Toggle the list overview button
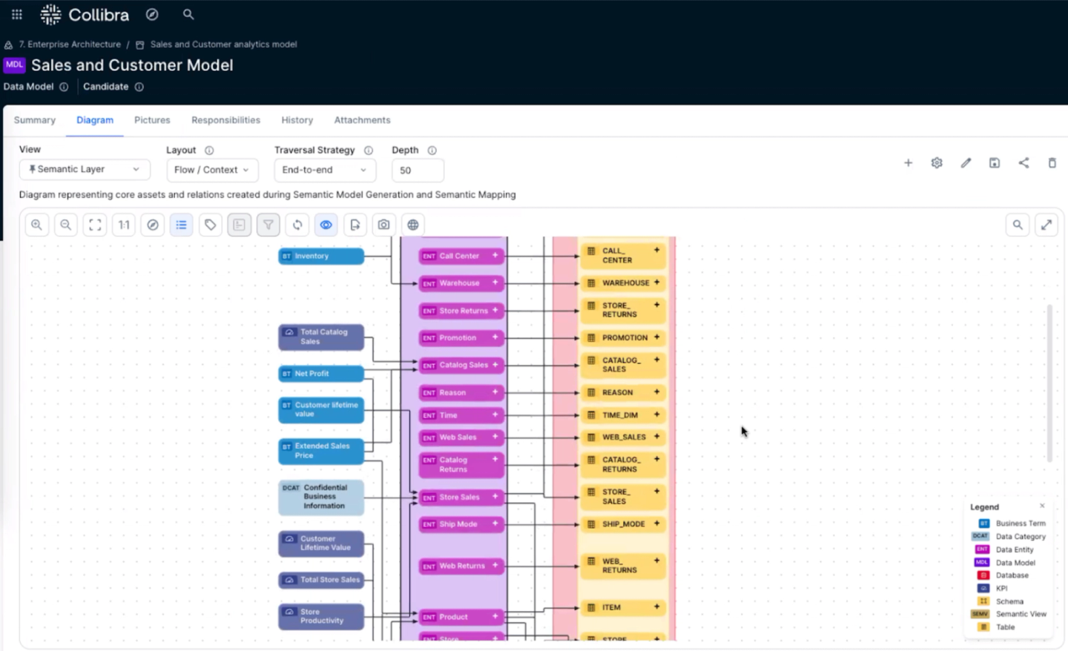The height and width of the screenshot is (651, 1068). 182,225
